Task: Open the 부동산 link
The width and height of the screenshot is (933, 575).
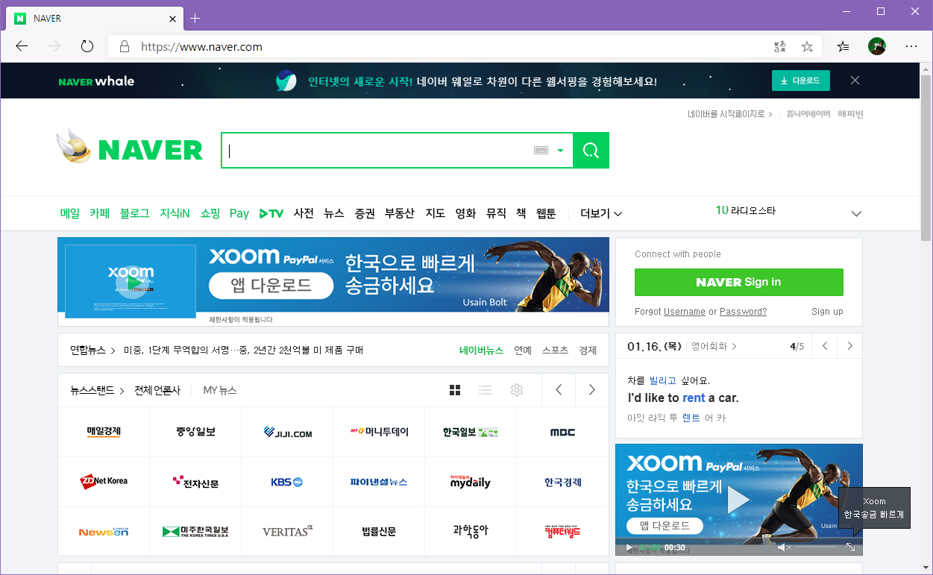Action: point(400,213)
